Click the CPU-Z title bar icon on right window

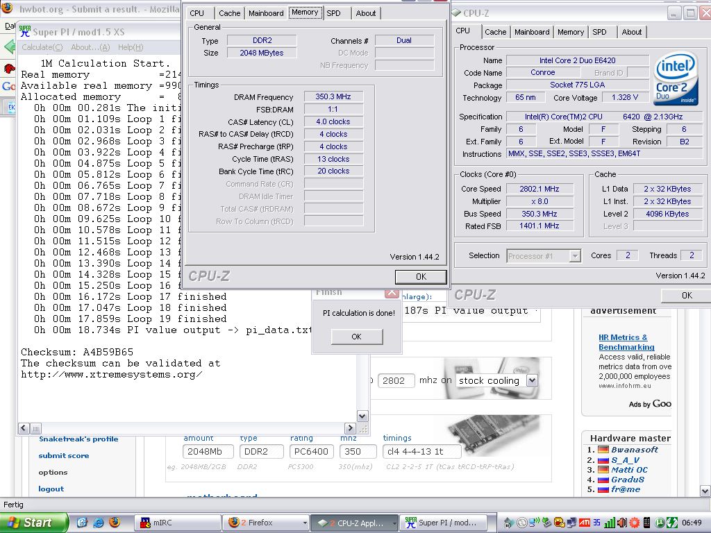(x=456, y=12)
